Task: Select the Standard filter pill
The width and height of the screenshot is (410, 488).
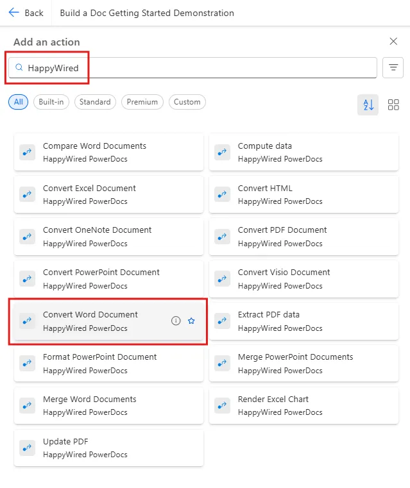Action: tap(95, 102)
